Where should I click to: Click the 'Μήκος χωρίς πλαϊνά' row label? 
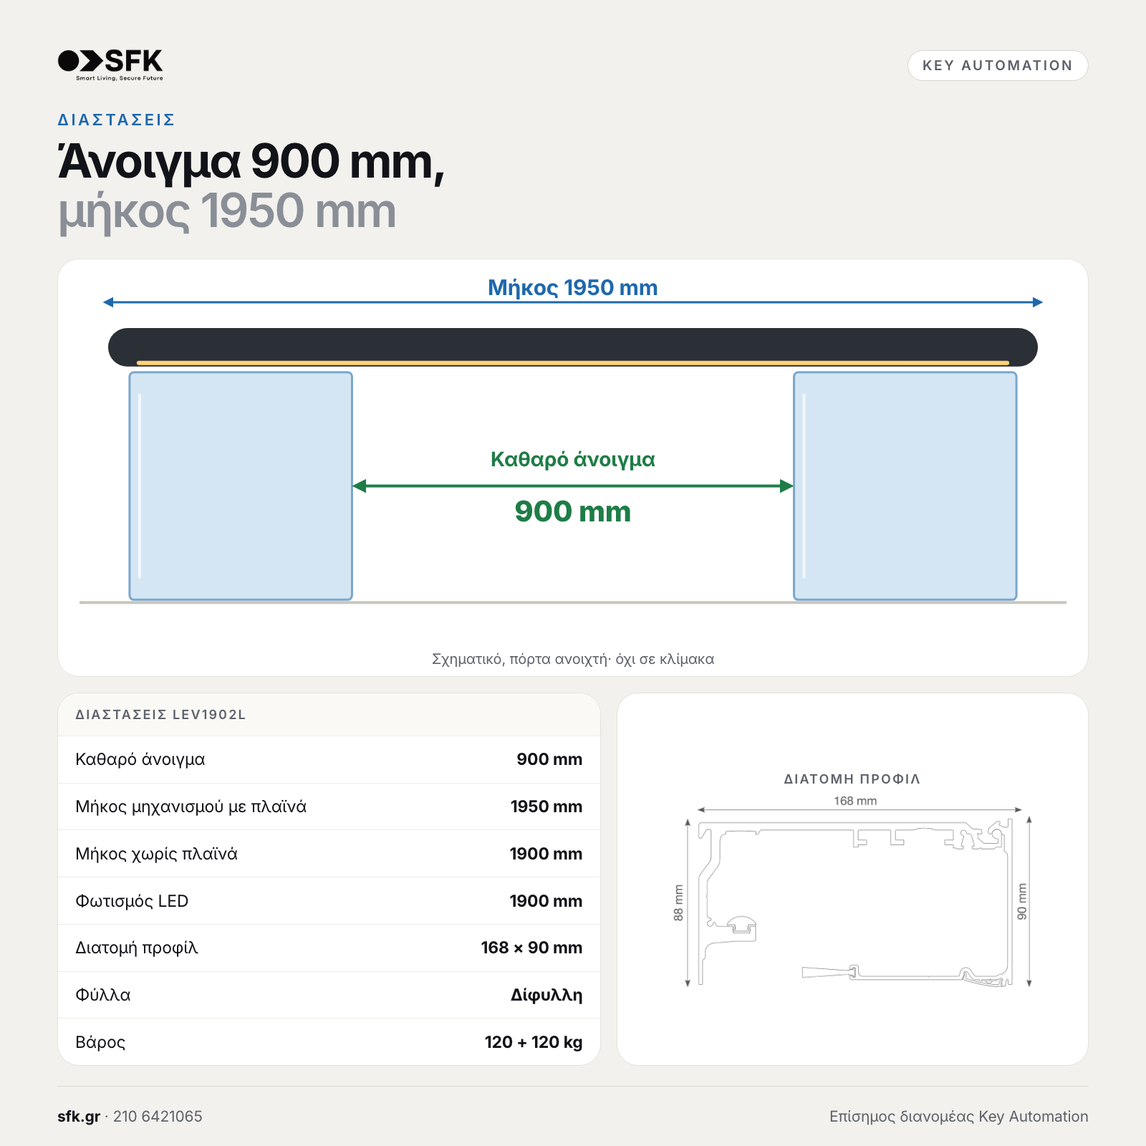[156, 854]
